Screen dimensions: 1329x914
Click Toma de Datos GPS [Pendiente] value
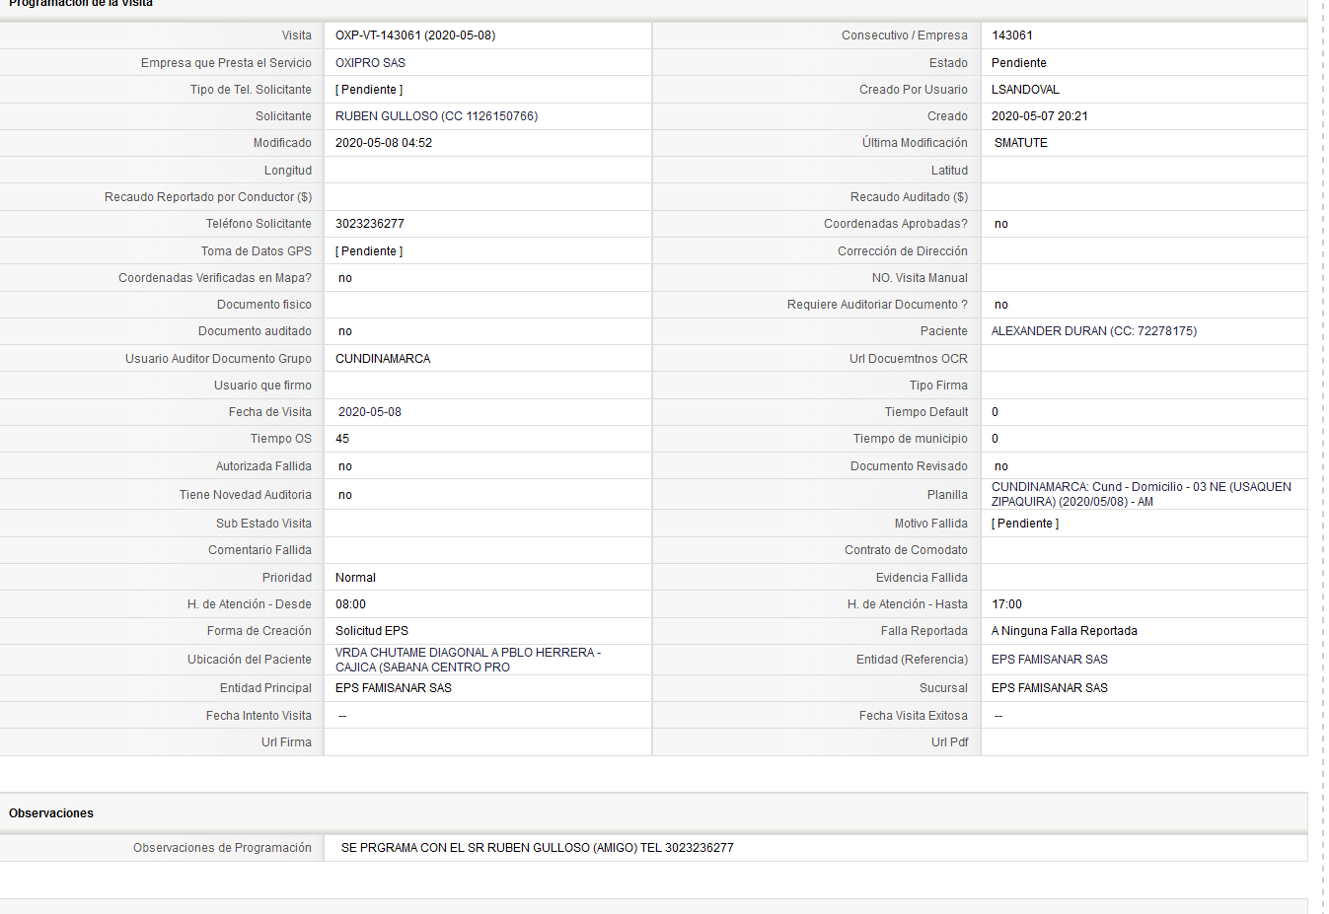click(369, 251)
